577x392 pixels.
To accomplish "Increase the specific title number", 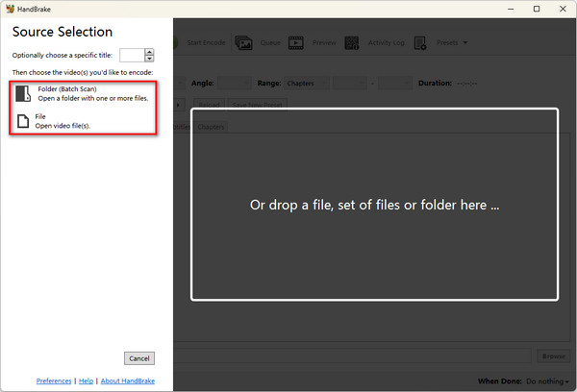I will tap(149, 52).
